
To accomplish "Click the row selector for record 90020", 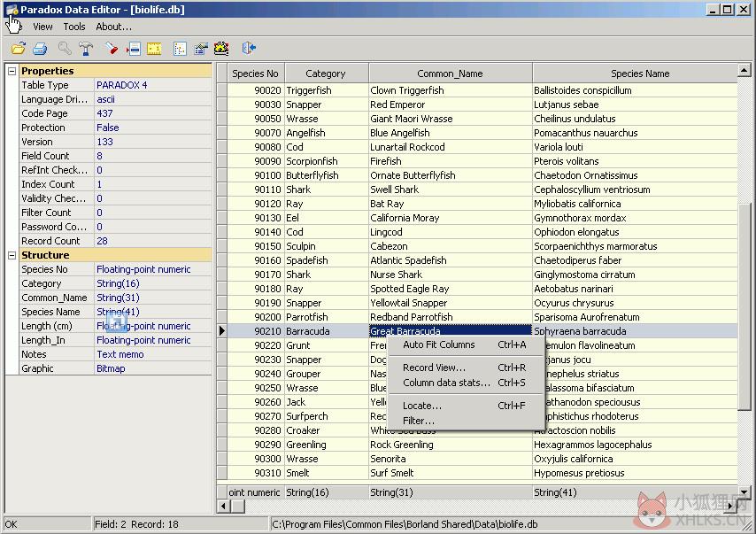I will click(x=222, y=90).
